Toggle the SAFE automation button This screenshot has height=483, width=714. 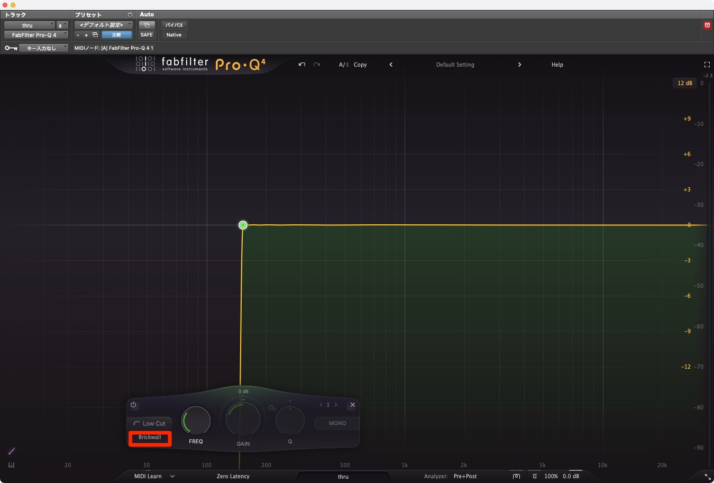click(x=147, y=35)
